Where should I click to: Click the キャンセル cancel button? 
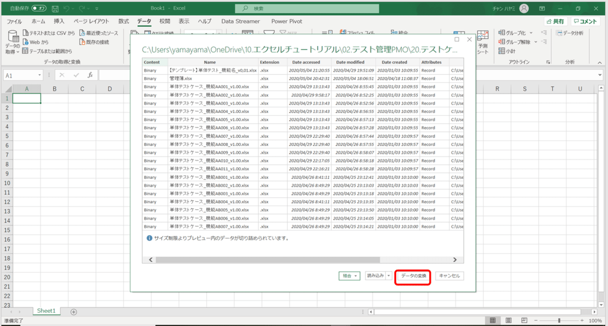click(449, 276)
